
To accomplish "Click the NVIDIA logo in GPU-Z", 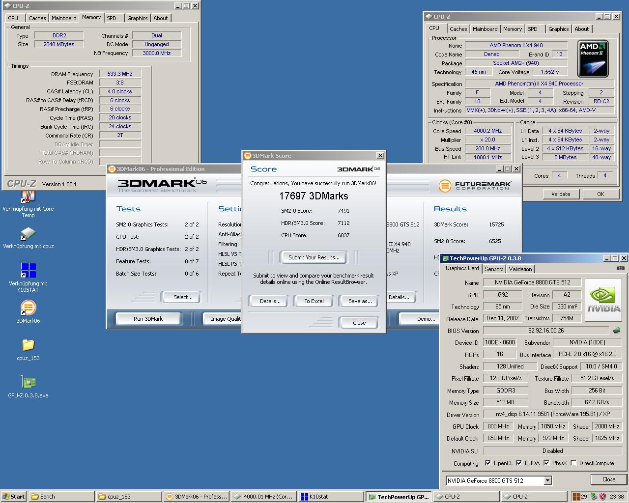I will click(x=604, y=300).
